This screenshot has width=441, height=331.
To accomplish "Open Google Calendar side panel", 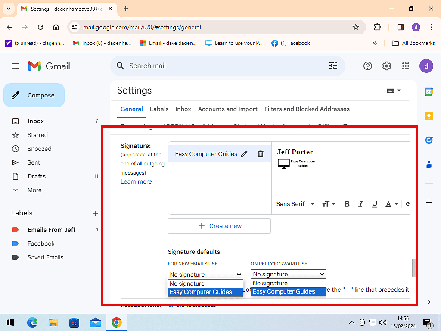I will [429, 92].
